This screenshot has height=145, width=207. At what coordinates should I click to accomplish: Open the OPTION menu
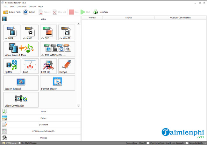tap(32, 7)
